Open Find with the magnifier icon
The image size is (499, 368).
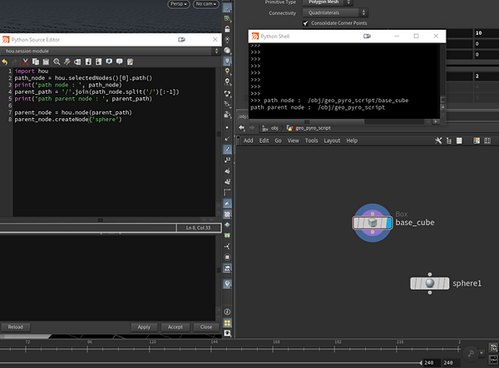click(x=57, y=61)
